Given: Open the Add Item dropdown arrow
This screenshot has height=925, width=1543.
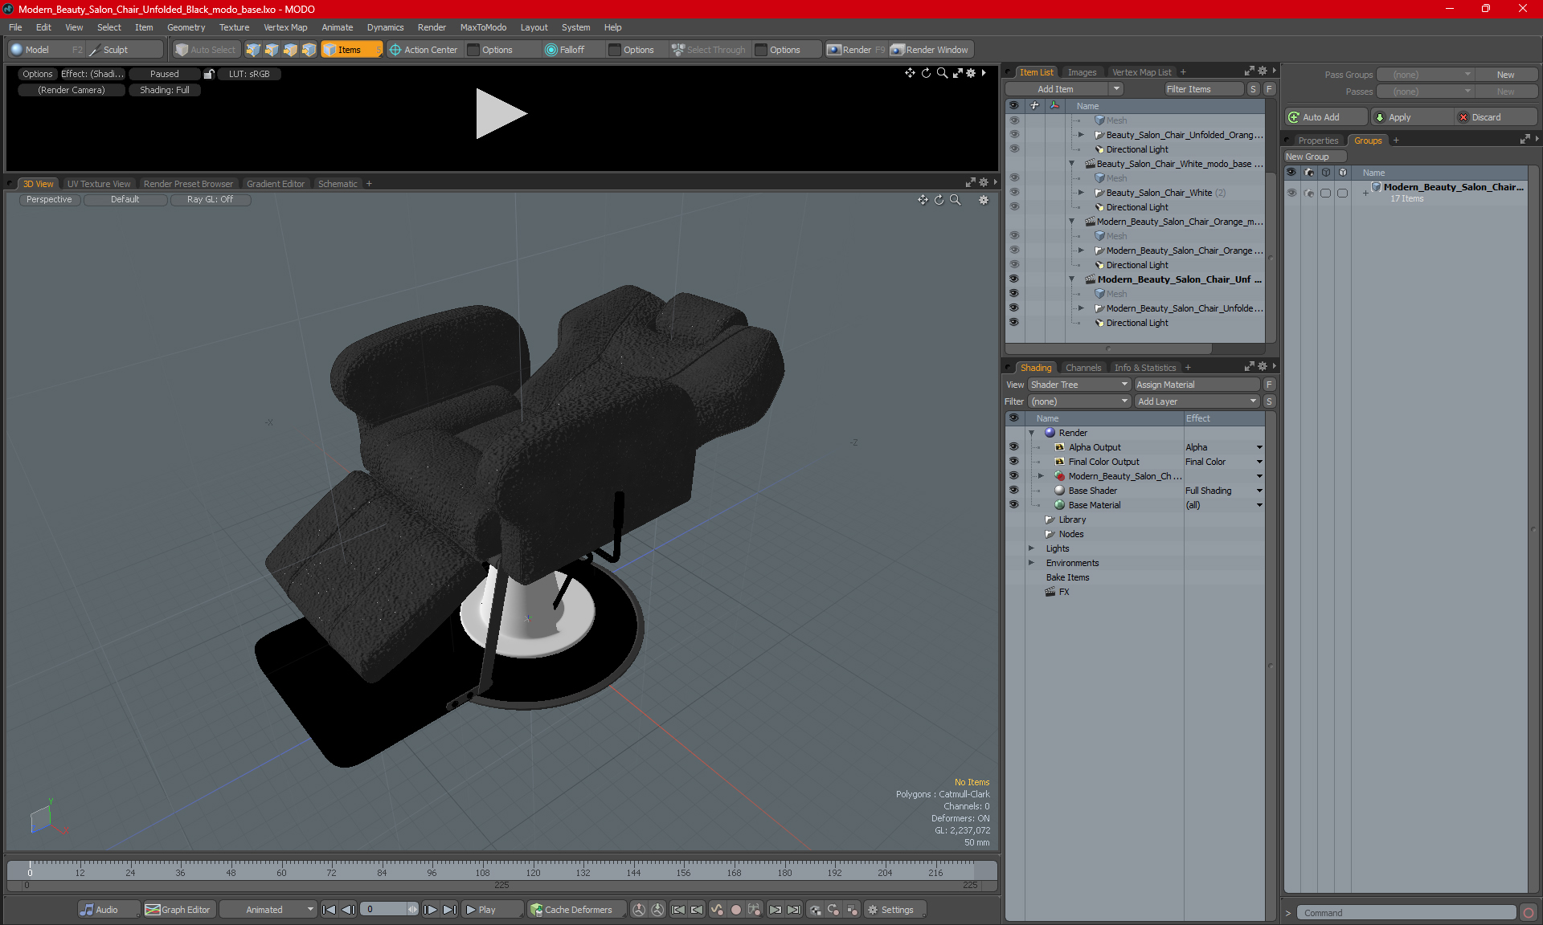Looking at the screenshot, I should tap(1116, 89).
